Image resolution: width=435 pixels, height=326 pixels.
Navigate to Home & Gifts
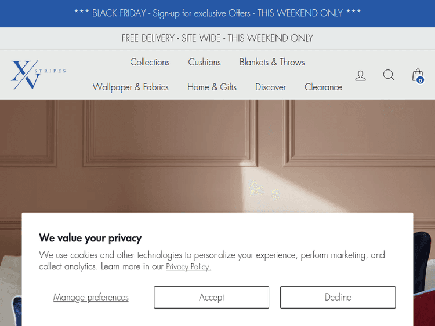click(212, 87)
